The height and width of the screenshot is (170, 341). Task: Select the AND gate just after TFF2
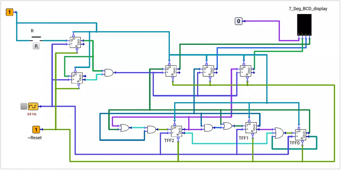tap(208, 128)
